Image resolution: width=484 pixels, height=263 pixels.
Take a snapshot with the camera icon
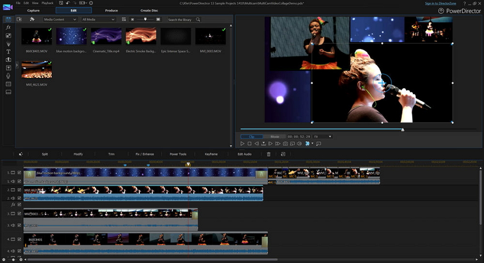pos(285,143)
